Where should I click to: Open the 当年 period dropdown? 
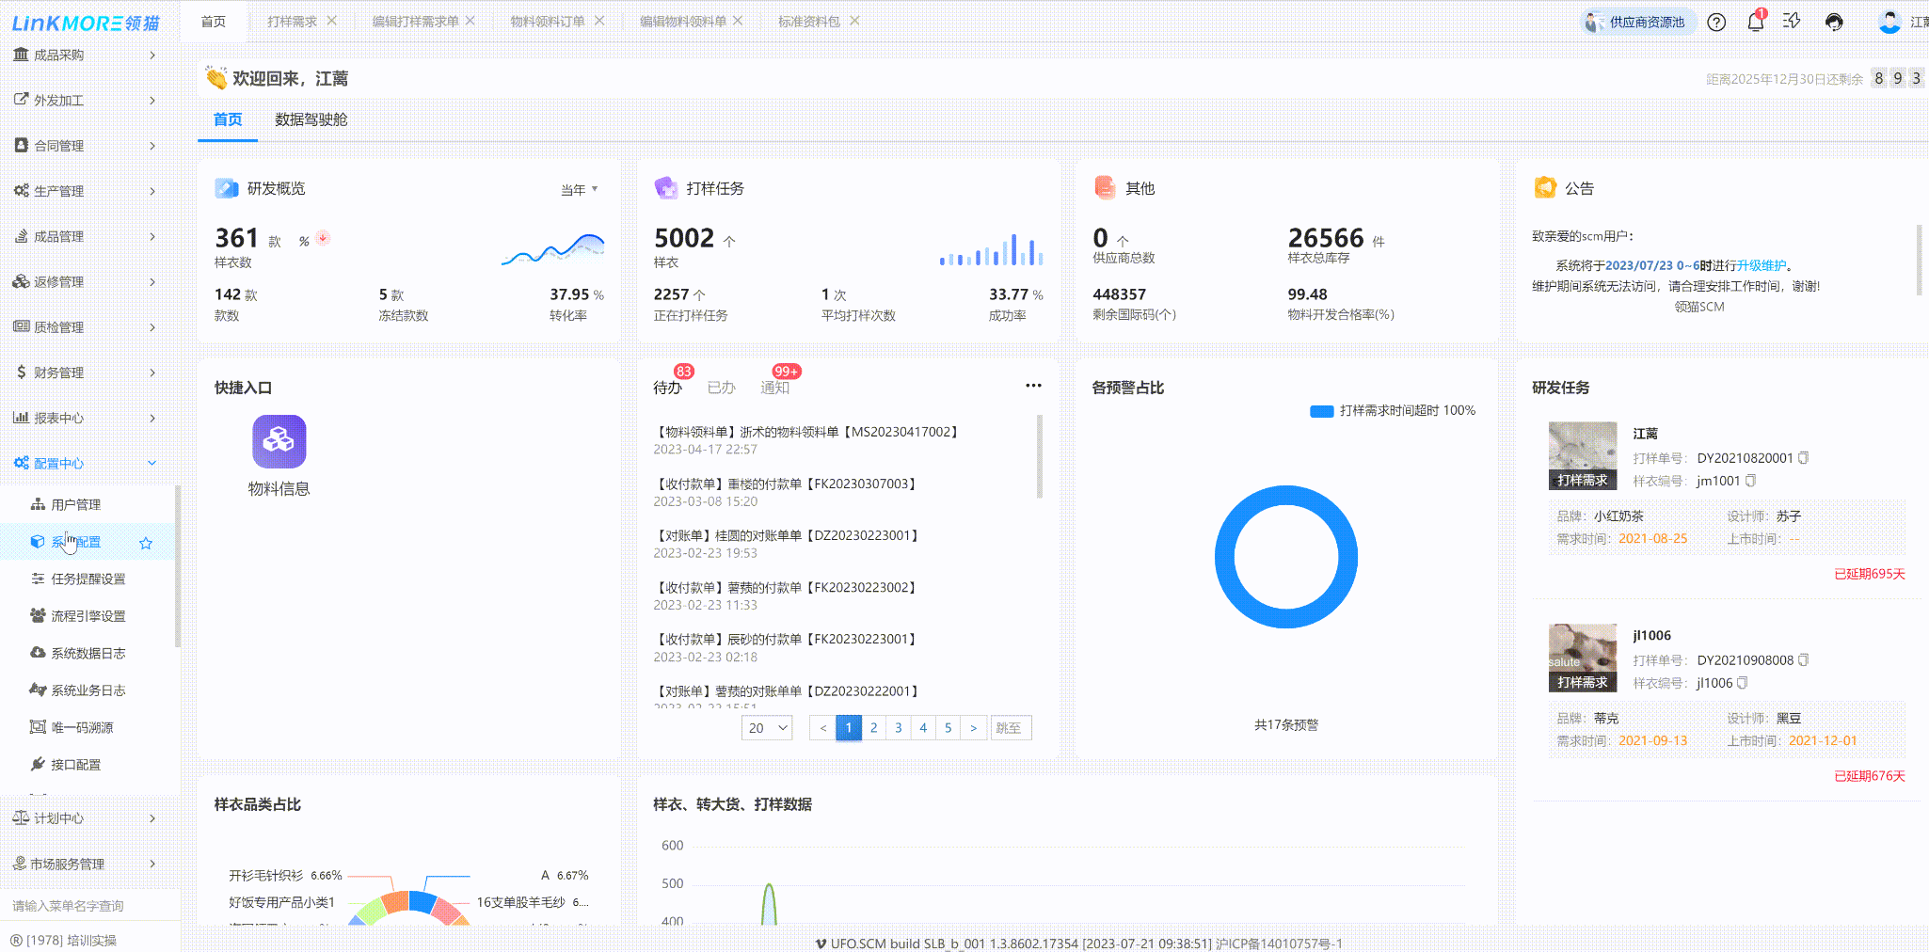579,190
